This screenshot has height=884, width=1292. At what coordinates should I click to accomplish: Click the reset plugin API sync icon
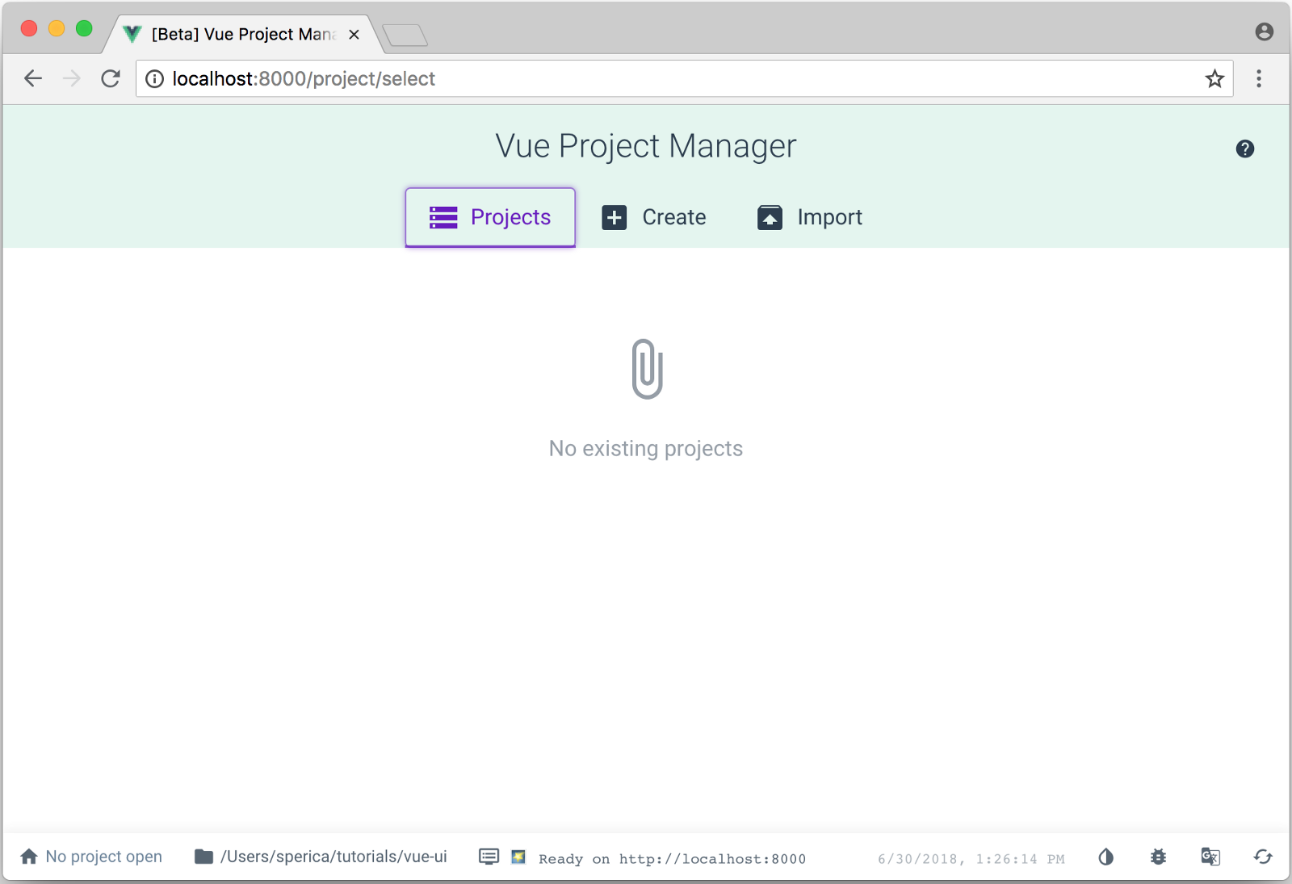[1263, 857]
